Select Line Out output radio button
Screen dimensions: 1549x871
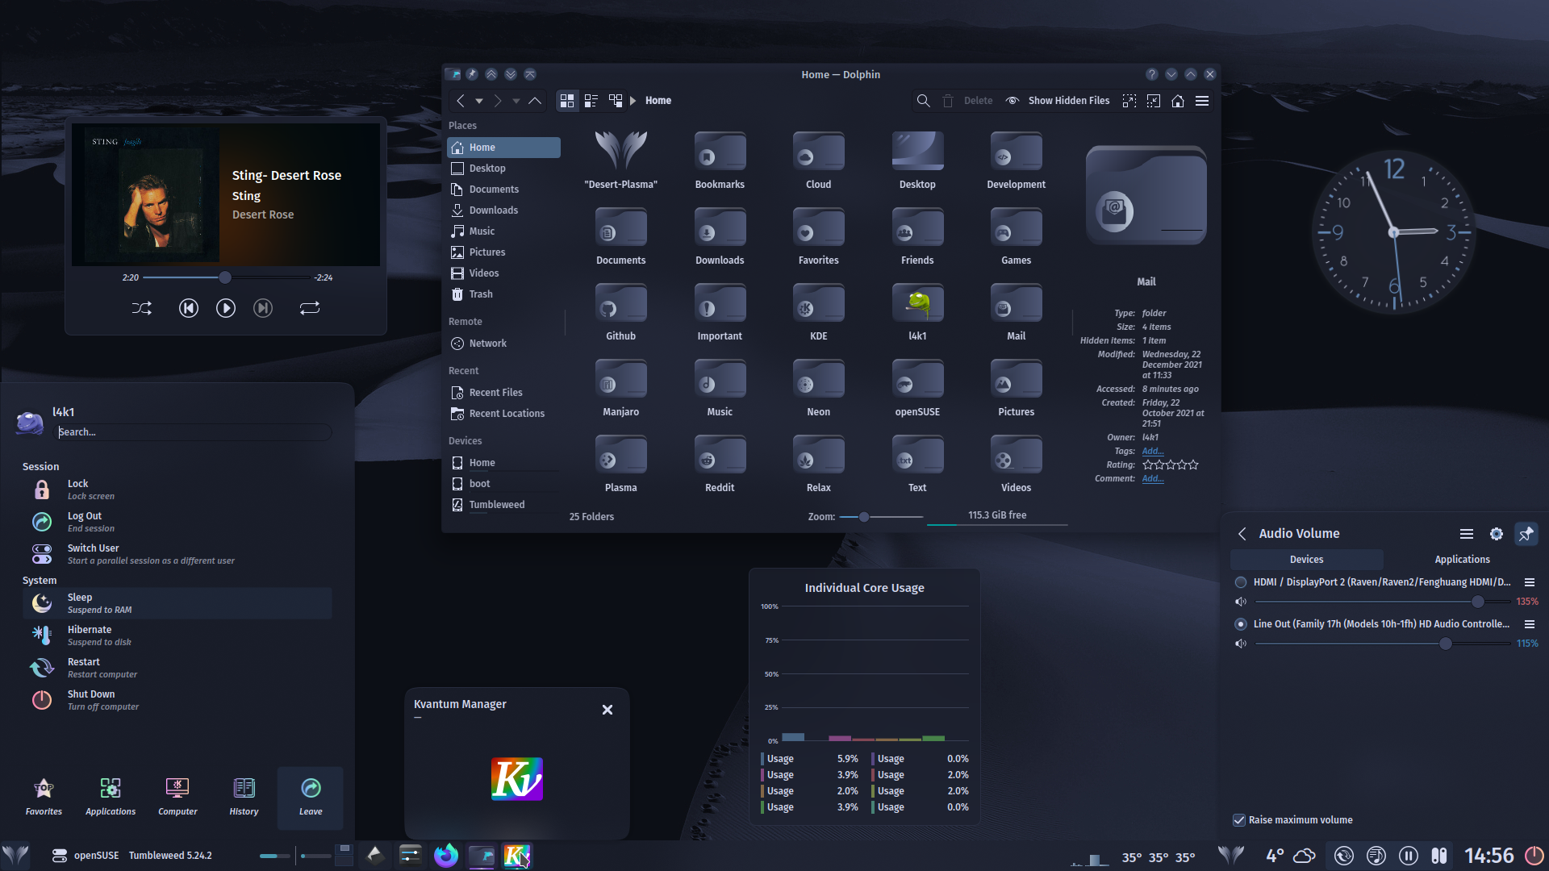[x=1241, y=624]
